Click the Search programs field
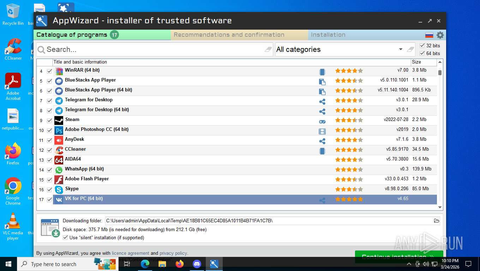 coord(155,49)
